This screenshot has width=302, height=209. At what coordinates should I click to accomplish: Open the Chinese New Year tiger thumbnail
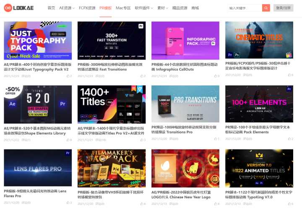coord(185,168)
